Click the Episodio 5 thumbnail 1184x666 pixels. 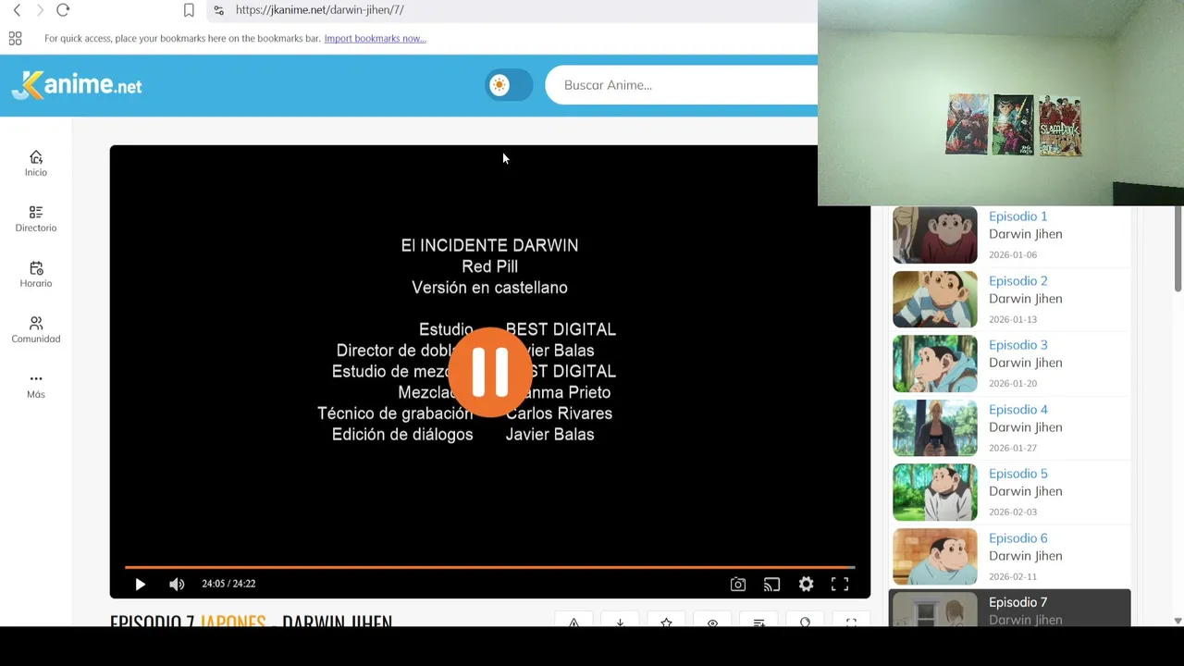click(934, 492)
